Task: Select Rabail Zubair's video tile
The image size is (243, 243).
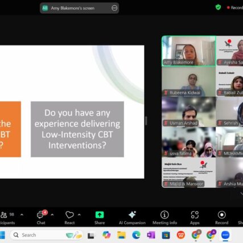Action: point(230,81)
